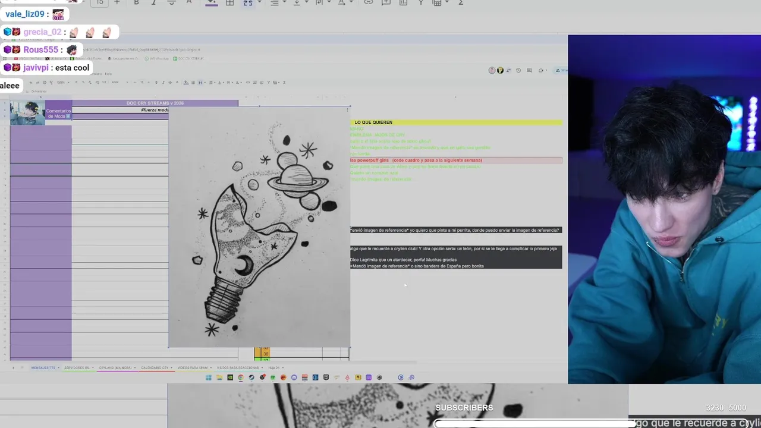
Task: Switch to the SERVIDORES IRL sheet tab
Action: coord(77,368)
